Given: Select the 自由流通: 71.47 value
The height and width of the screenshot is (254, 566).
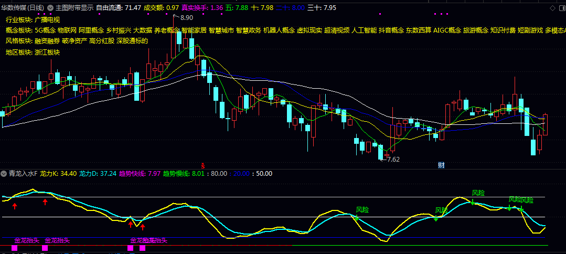Looking at the screenshot, I should coord(119,7).
